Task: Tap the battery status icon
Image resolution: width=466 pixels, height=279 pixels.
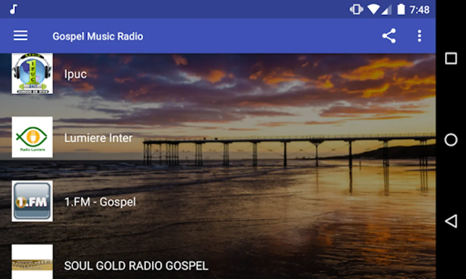Action: coord(401,9)
